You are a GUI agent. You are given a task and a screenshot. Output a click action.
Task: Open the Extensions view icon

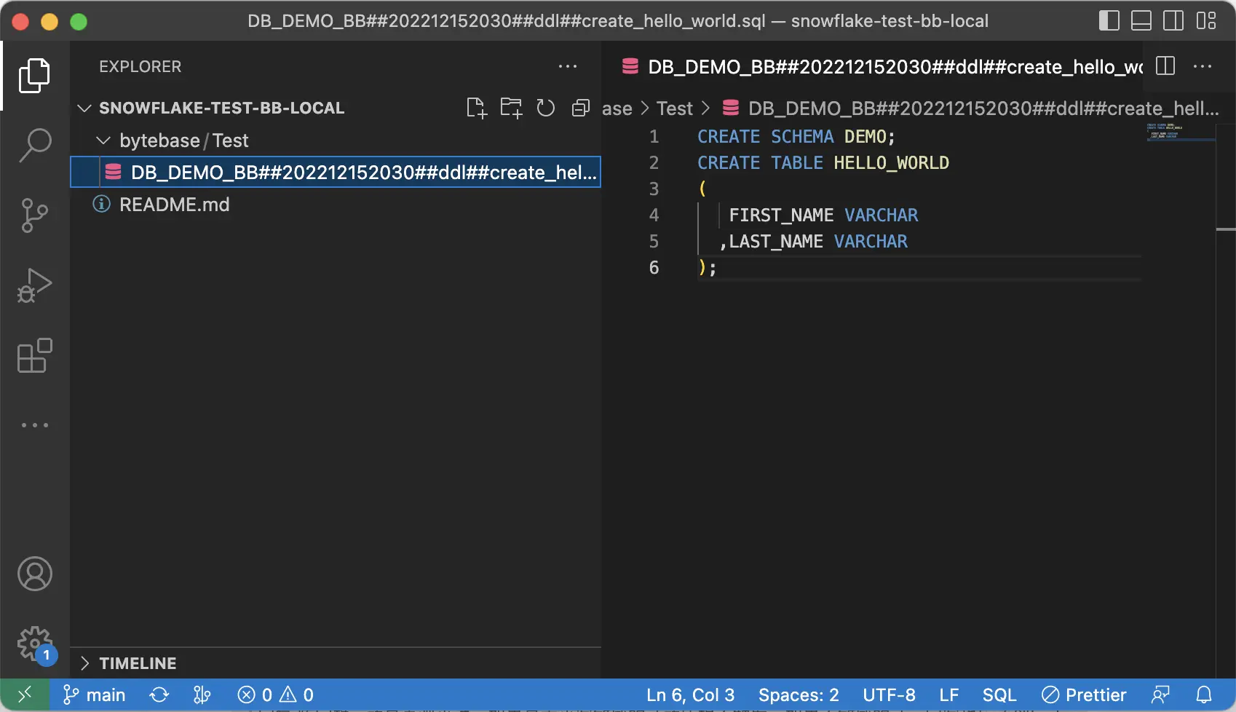(34, 355)
